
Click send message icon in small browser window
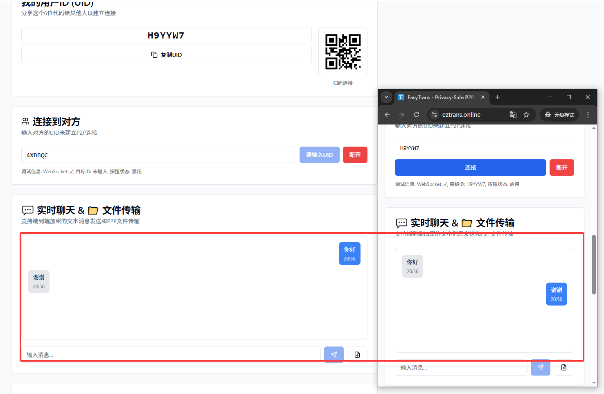pyautogui.click(x=540, y=367)
